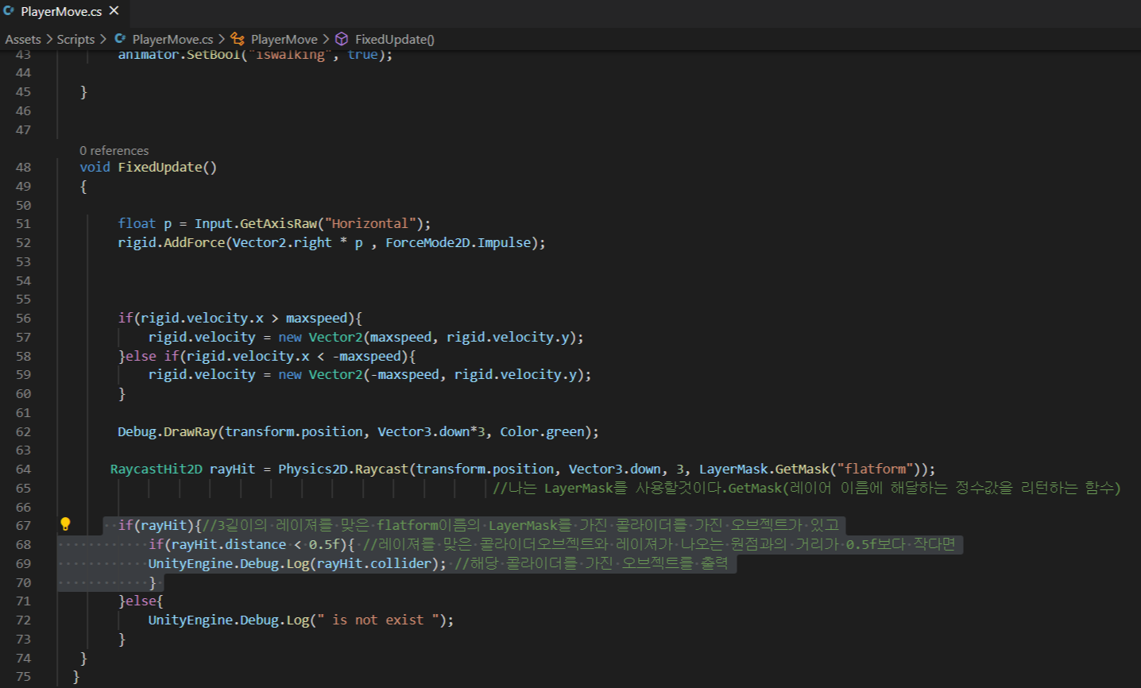
Task: Click the class symbol icon in breadcrumb
Action: pos(238,39)
